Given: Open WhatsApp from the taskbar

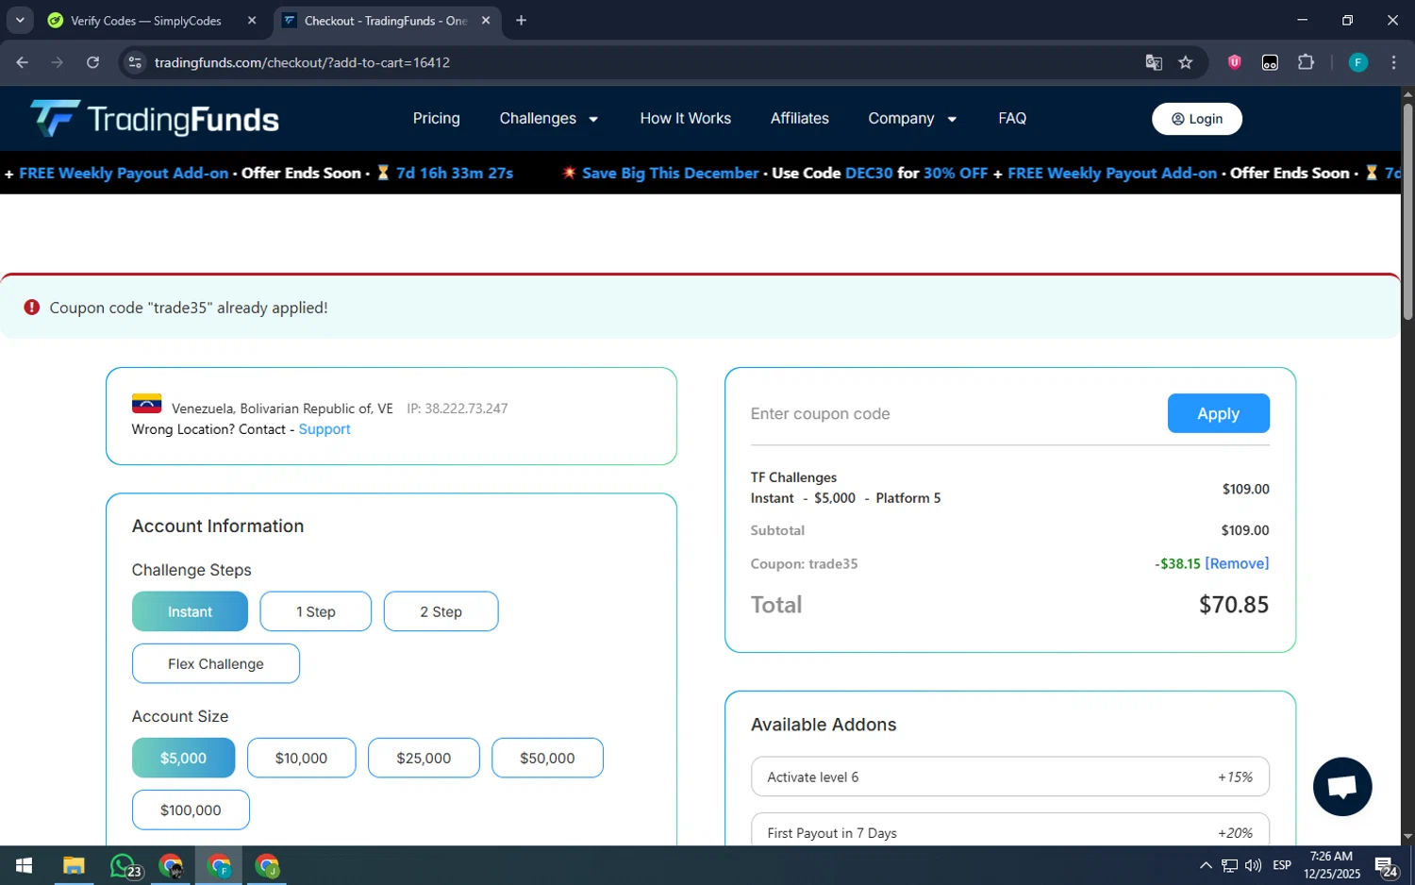Looking at the screenshot, I should pyautogui.click(x=125, y=865).
